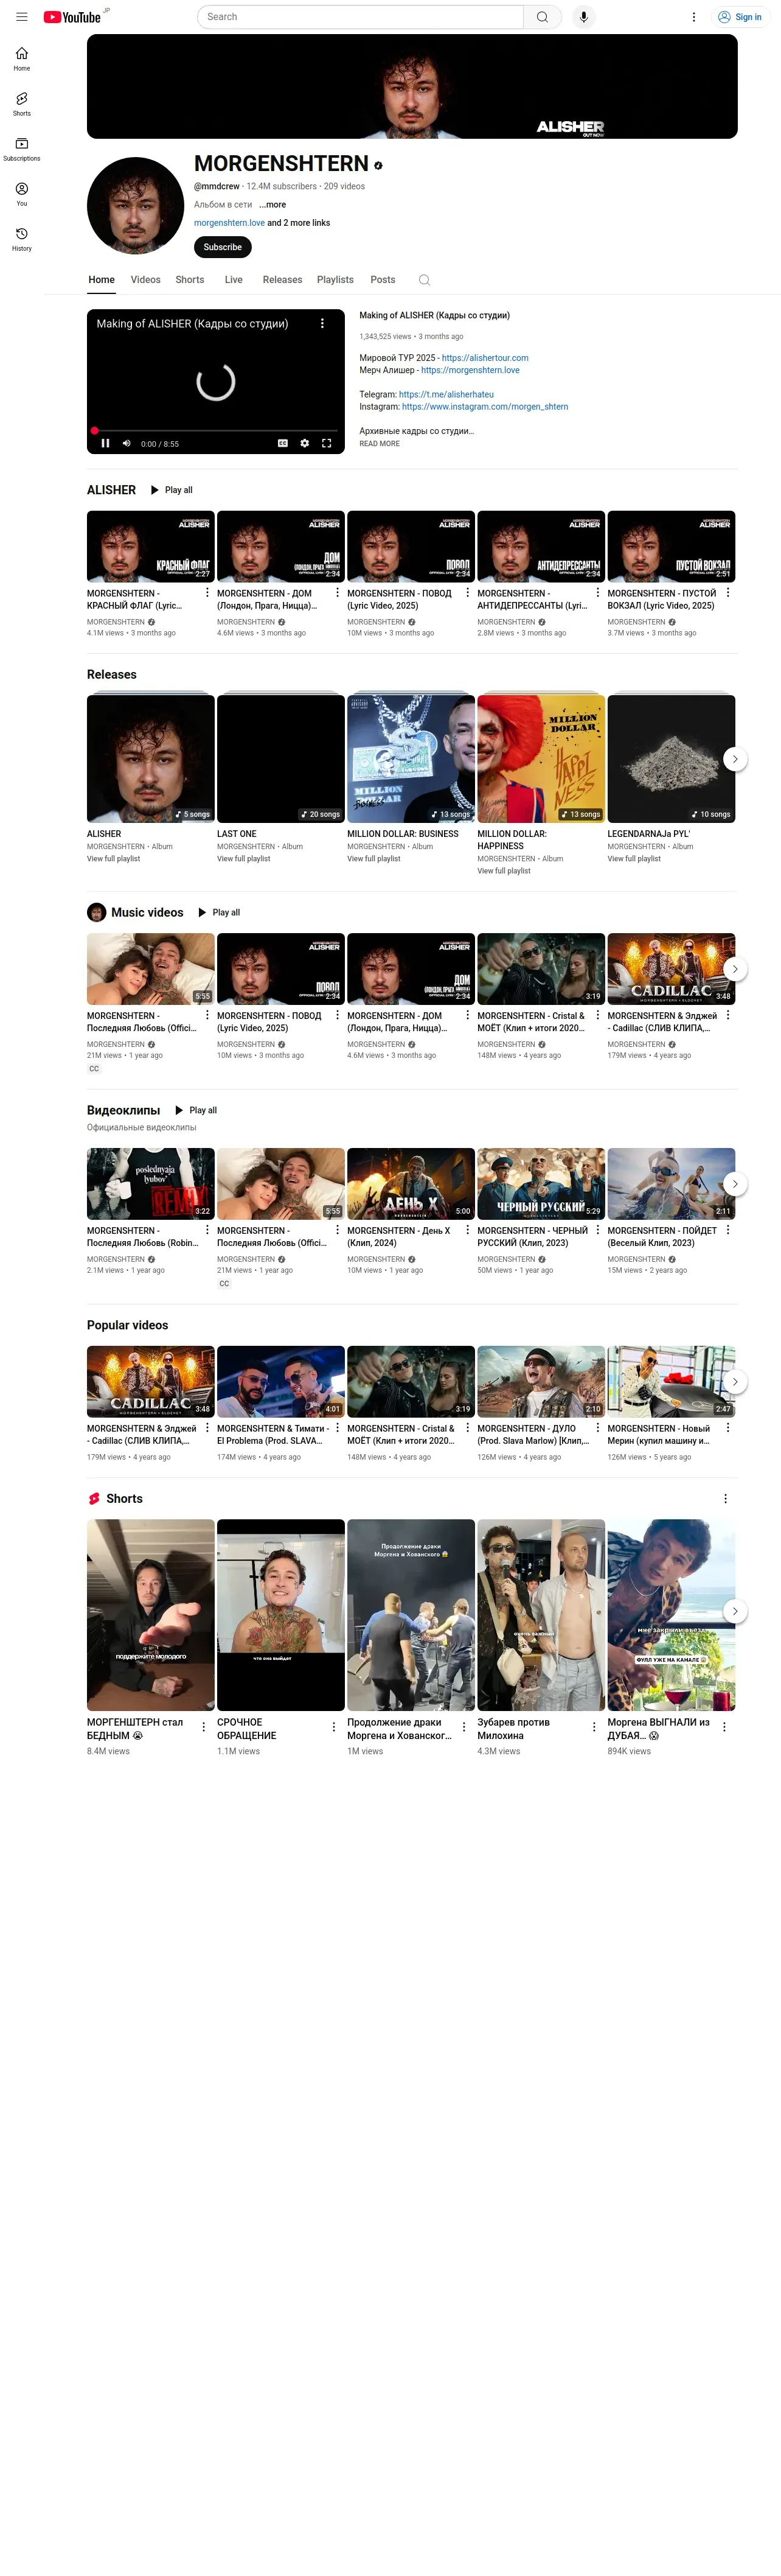Screen dimensions: 781x2576
Task: Open Shorts in the sidebar
Action: pyautogui.click(x=22, y=104)
